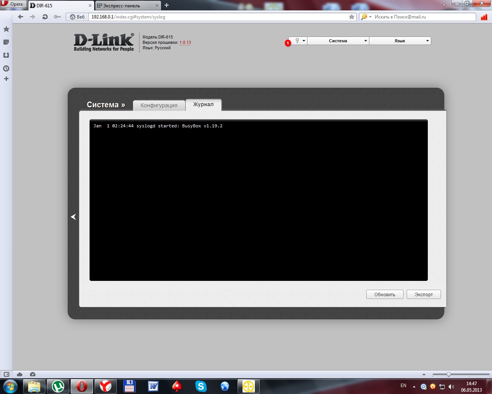The height and width of the screenshot is (394, 492).
Task: Click the Обновить button
Action: pos(385,294)
